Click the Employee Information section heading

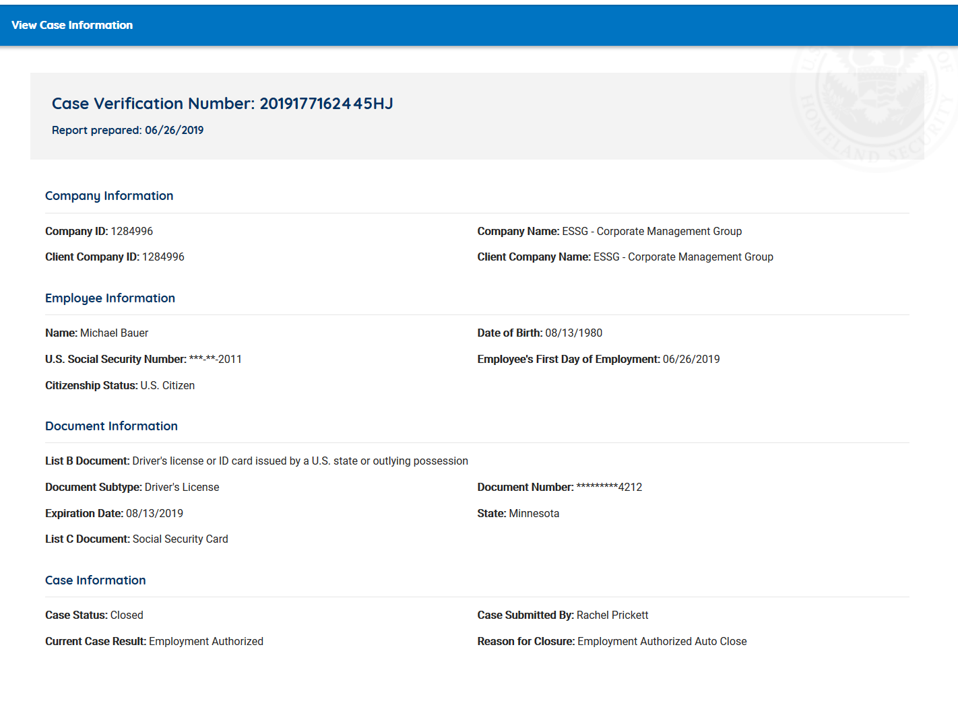110,298
